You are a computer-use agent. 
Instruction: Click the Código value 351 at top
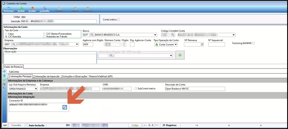coord(24,17)
